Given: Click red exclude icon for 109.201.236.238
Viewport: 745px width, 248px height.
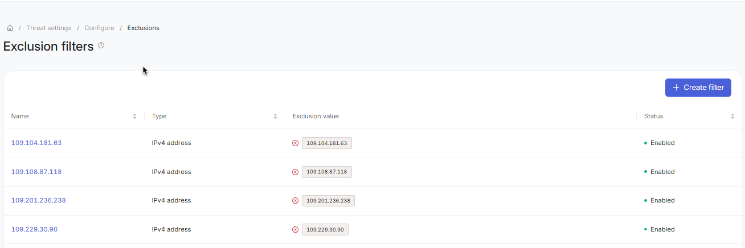Looking at the screenshot, I should (x=295, y=200).
